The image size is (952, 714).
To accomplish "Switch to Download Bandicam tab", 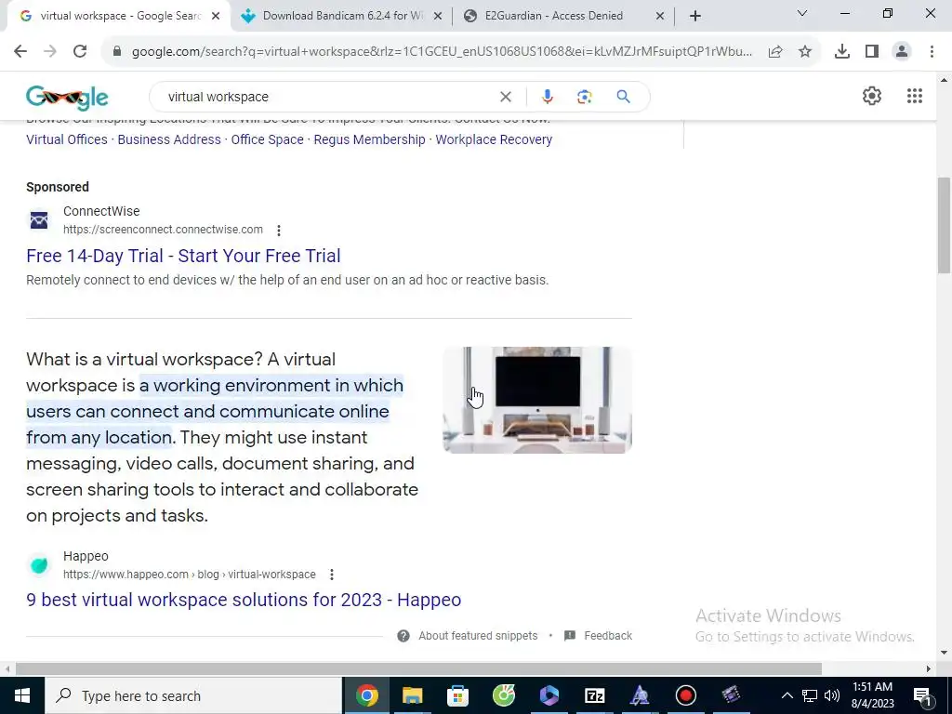I will coord(341,16).
